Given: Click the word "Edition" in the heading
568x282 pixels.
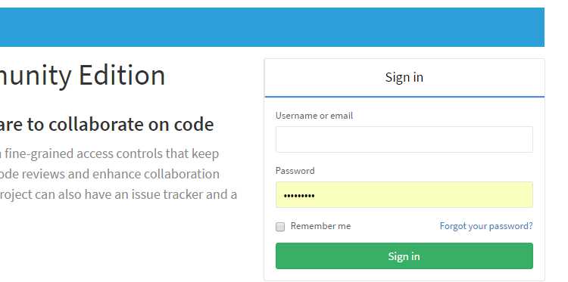Looking at the screenshot, I should pyautogui.click(x=122, y=75).
